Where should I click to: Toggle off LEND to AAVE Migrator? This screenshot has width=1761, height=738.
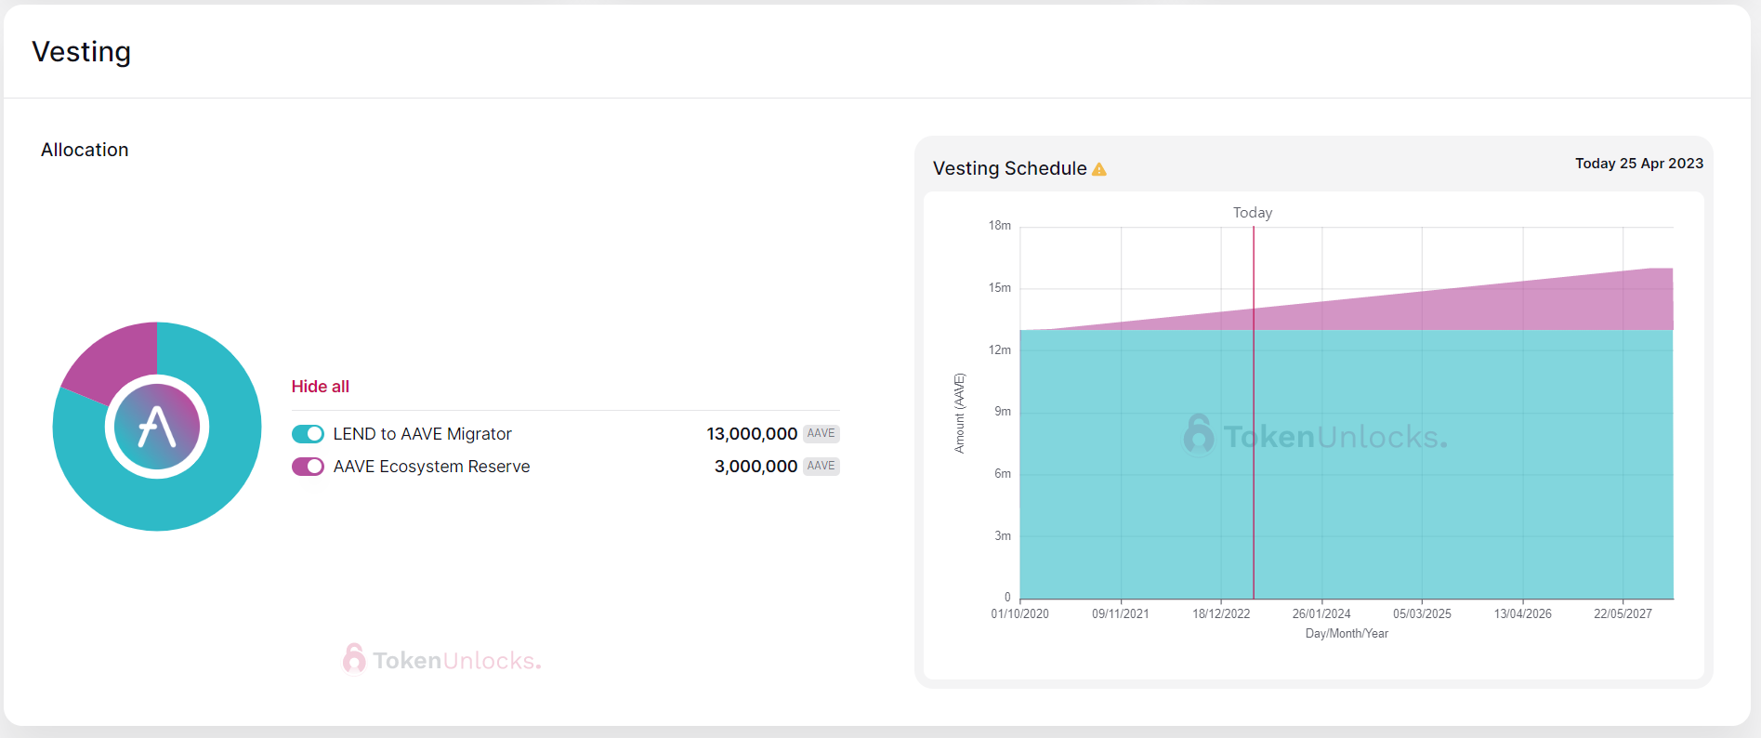308,434
